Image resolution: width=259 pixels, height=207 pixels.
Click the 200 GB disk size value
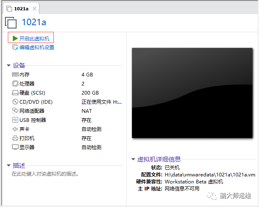click(90, 93)
